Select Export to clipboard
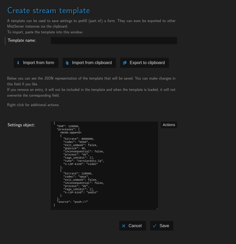The width and height of the screenshot is (236, 244). (144, 63)
